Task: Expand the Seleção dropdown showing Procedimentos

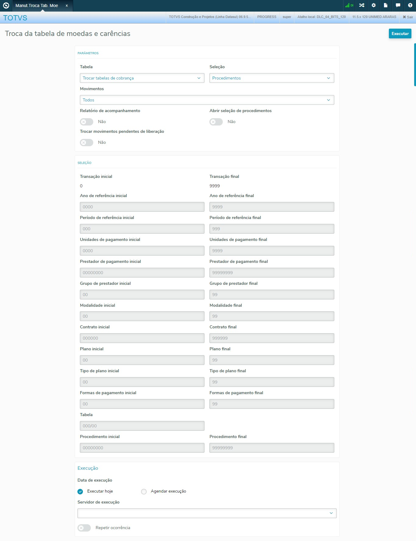Action: [x=272, y=78]
